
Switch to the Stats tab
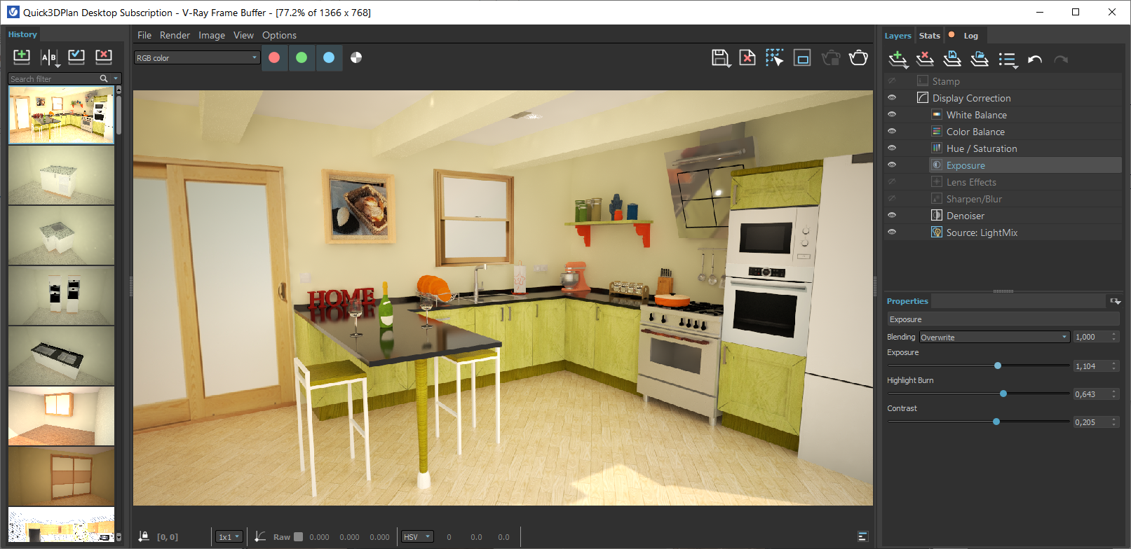coord(930,36)
